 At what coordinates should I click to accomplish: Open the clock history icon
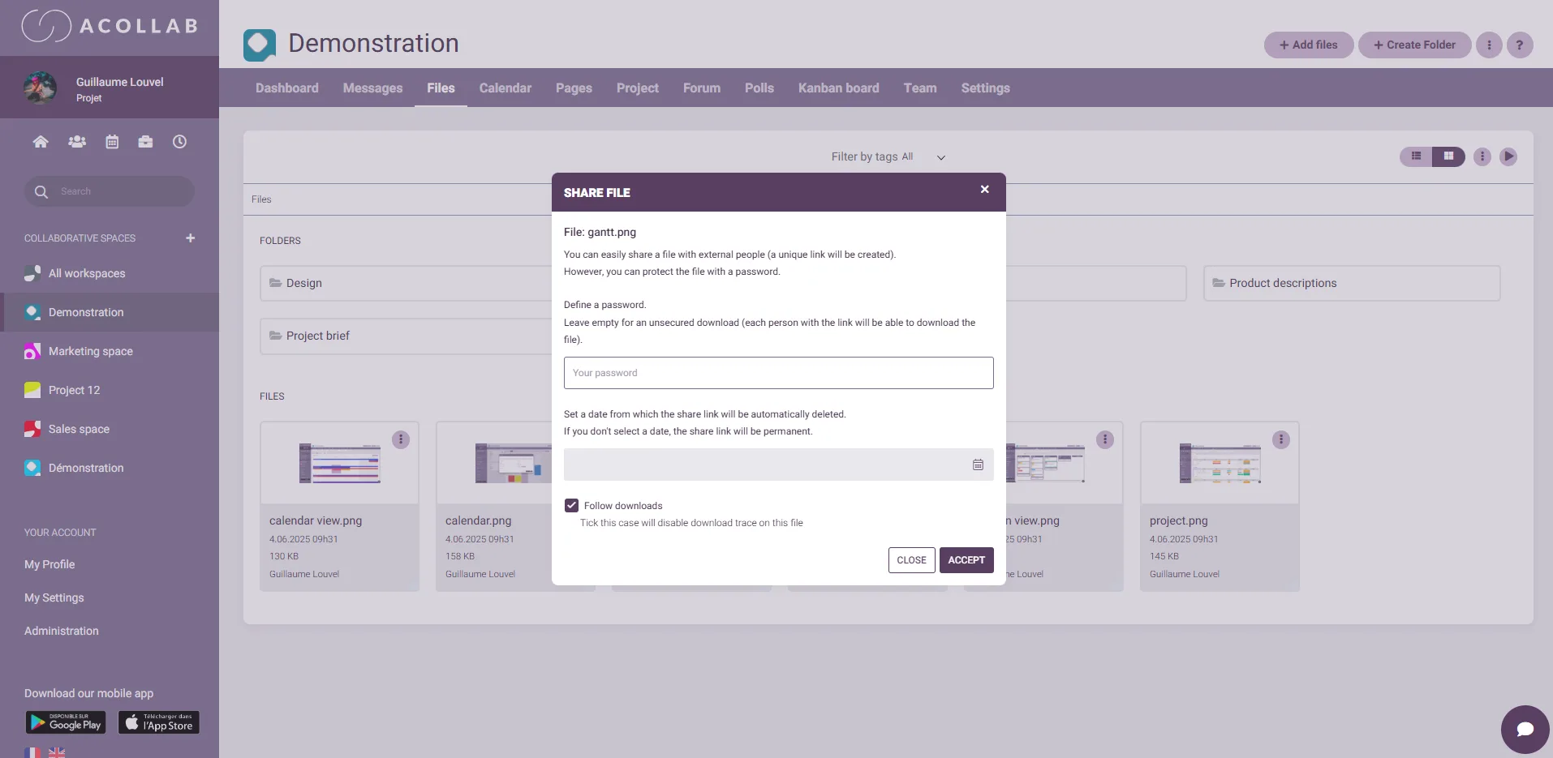(179, 142)
